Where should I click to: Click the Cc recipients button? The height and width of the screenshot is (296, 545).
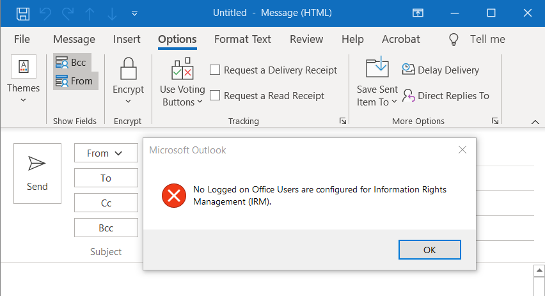click(x=106, y=203)
